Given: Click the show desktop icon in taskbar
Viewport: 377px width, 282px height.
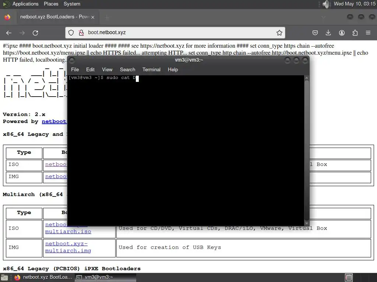Looking at the screenshot, I should 4,278.
